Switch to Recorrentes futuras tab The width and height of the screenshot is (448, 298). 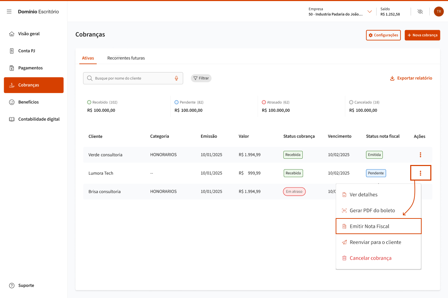pos(126,58)
